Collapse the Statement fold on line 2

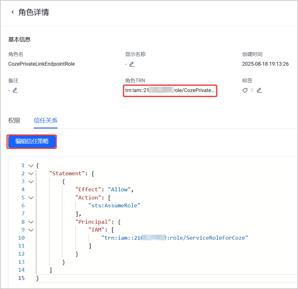click(31, 174)
